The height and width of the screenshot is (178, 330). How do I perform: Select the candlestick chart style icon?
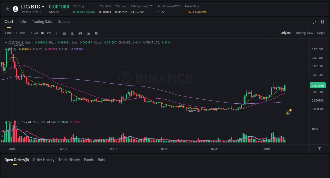[80, 33]
